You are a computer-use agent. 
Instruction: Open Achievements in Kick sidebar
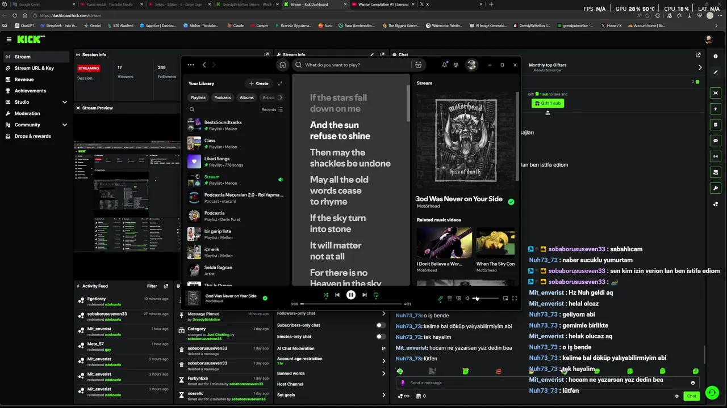click(x=30, y=91)
